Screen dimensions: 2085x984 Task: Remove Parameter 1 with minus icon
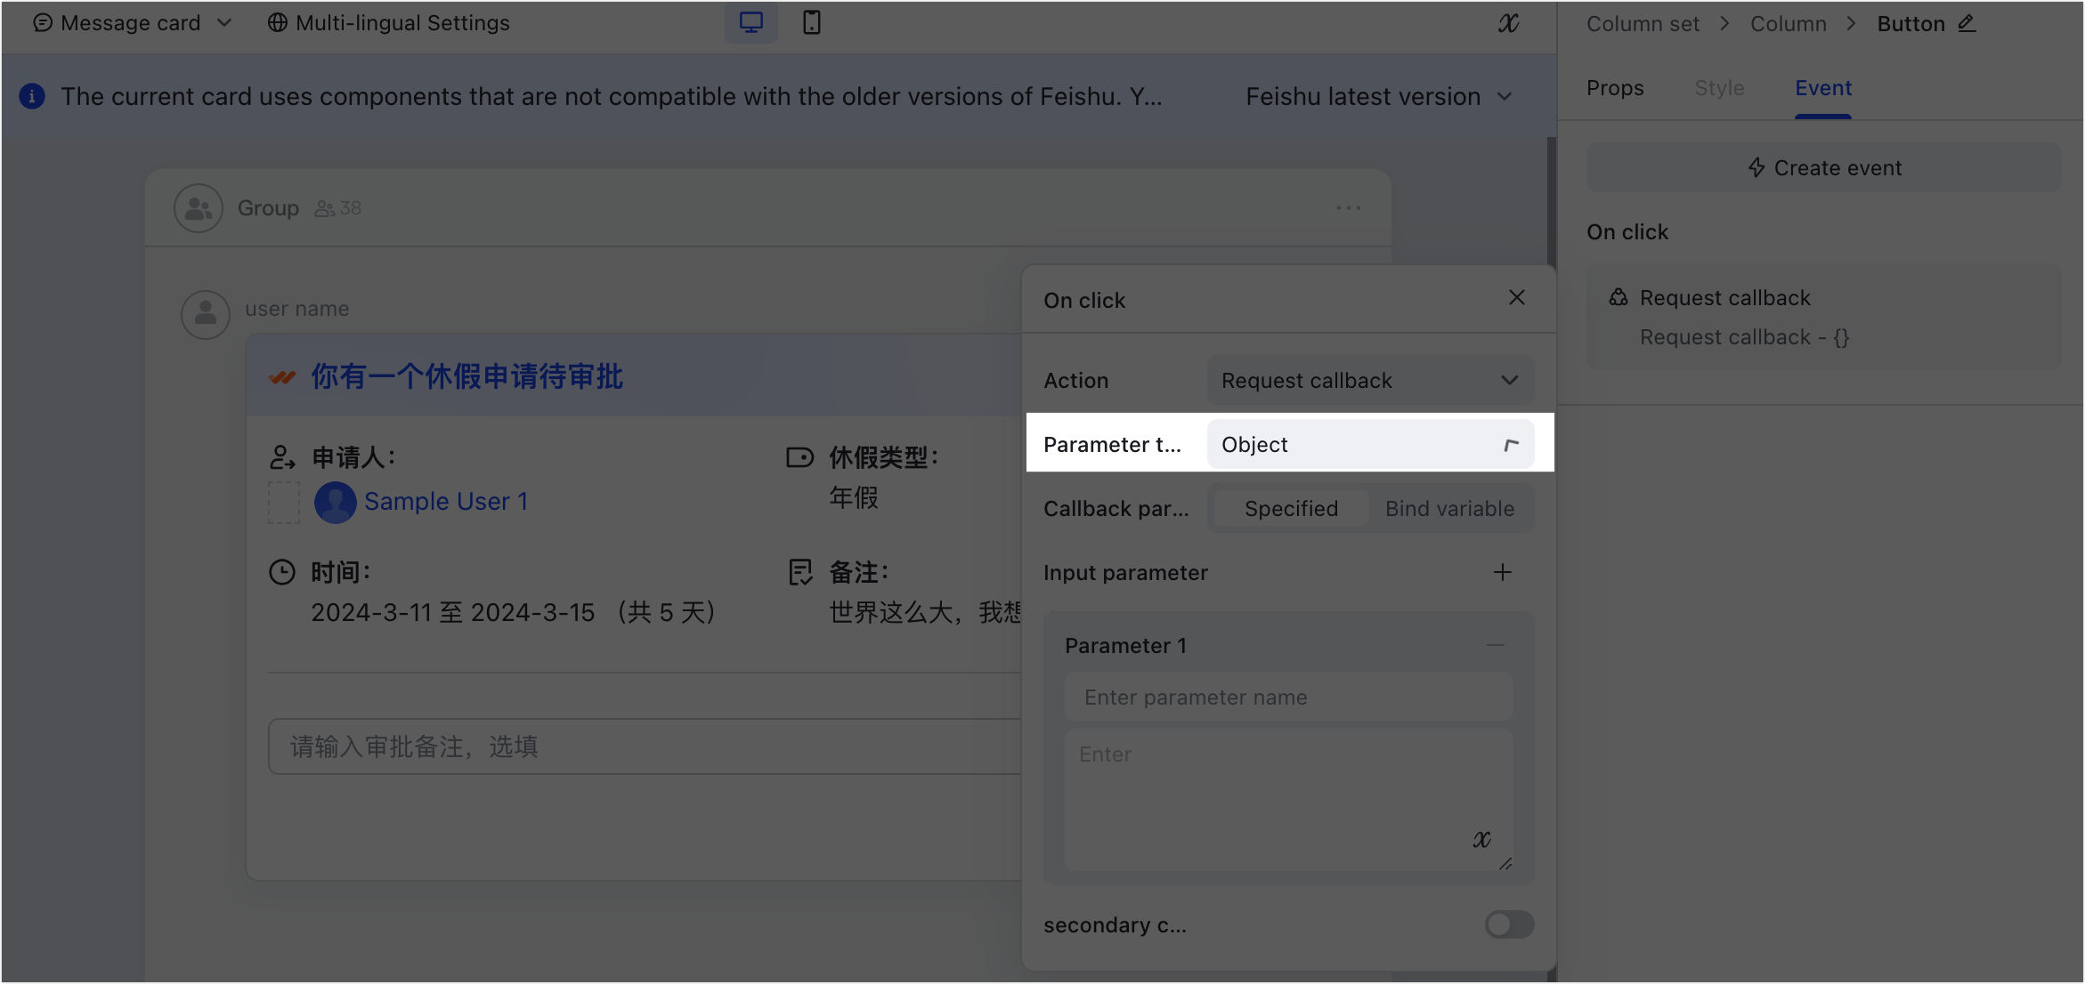click(x=1496, y=645)
